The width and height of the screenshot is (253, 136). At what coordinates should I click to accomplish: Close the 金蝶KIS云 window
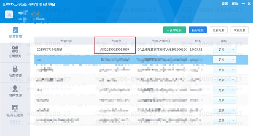pos(249,4)
